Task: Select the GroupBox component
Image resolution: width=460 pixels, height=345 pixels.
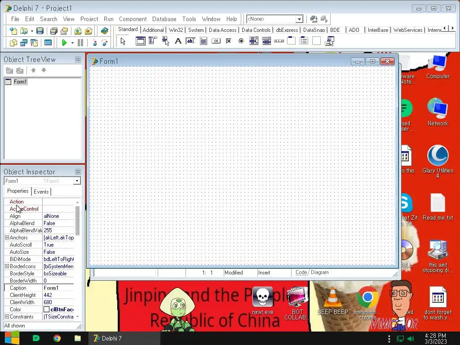Action: [291, 41]
